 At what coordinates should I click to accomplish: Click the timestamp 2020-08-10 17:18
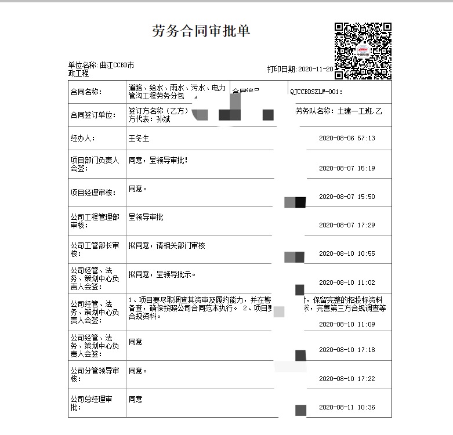[x=347, y=350]
